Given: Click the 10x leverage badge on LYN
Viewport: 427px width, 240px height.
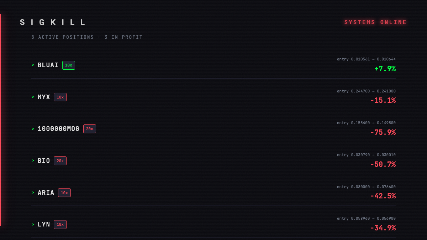Looking at the screenshot, I should [x=60, y=225].
